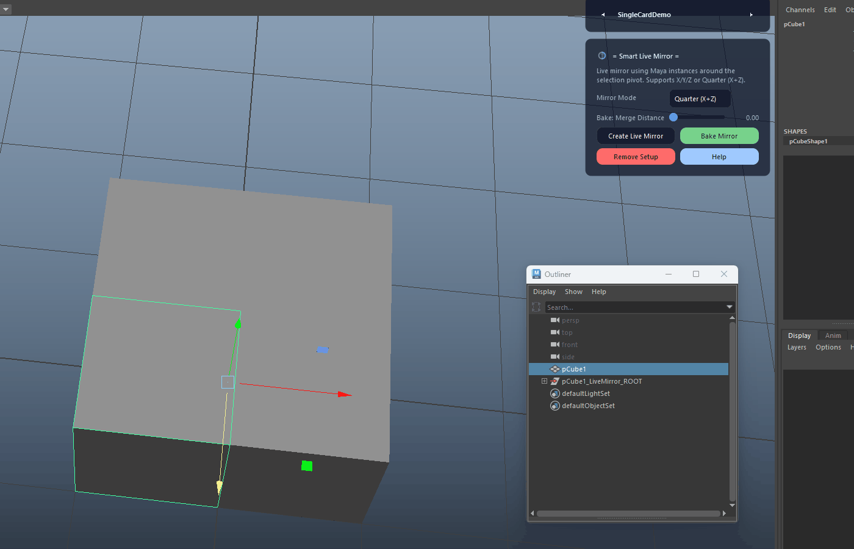The height and width of the screenshot is (549, 854).
Task: Select pCube1_LiveMirror_ROOT in the Outliner
Action: click(601, 381)
